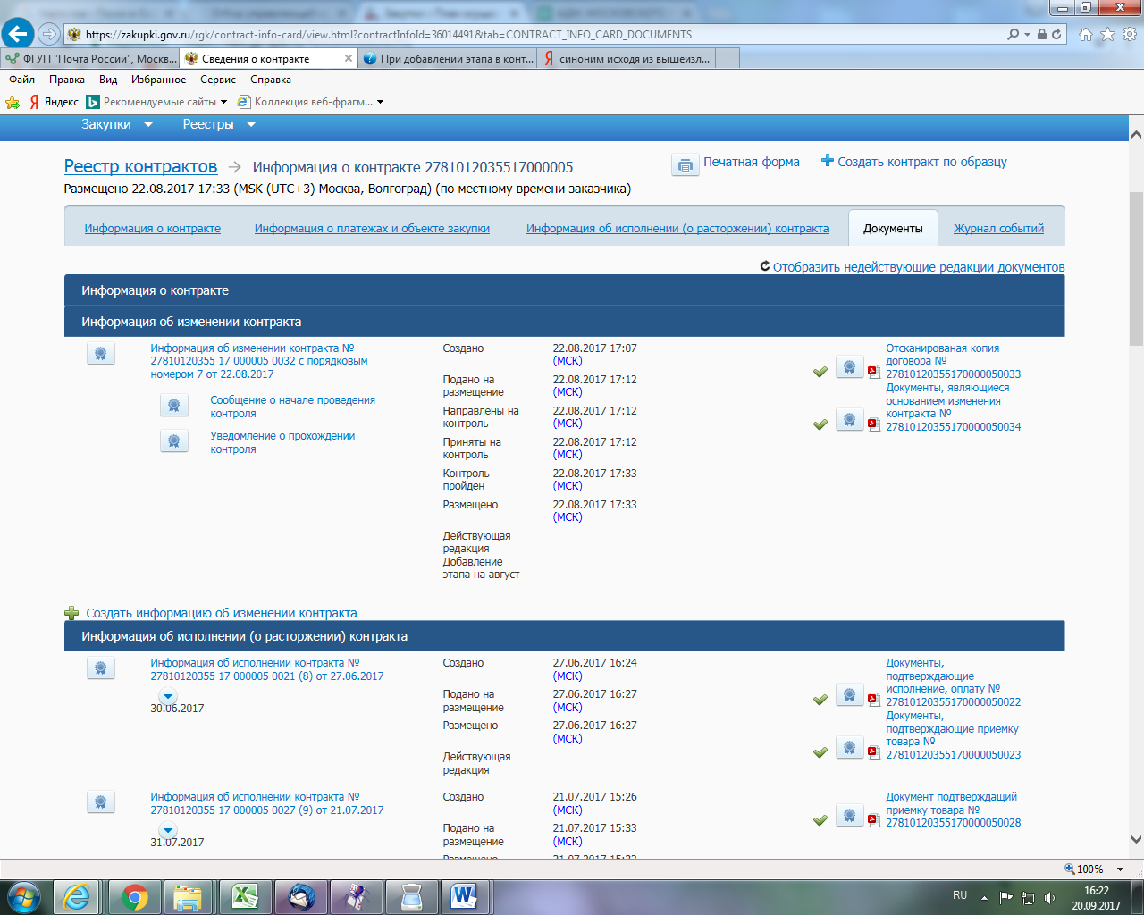
Task: Switch to browser tab ФГУП "Почта России"
Action: click(x=90, y=59)
